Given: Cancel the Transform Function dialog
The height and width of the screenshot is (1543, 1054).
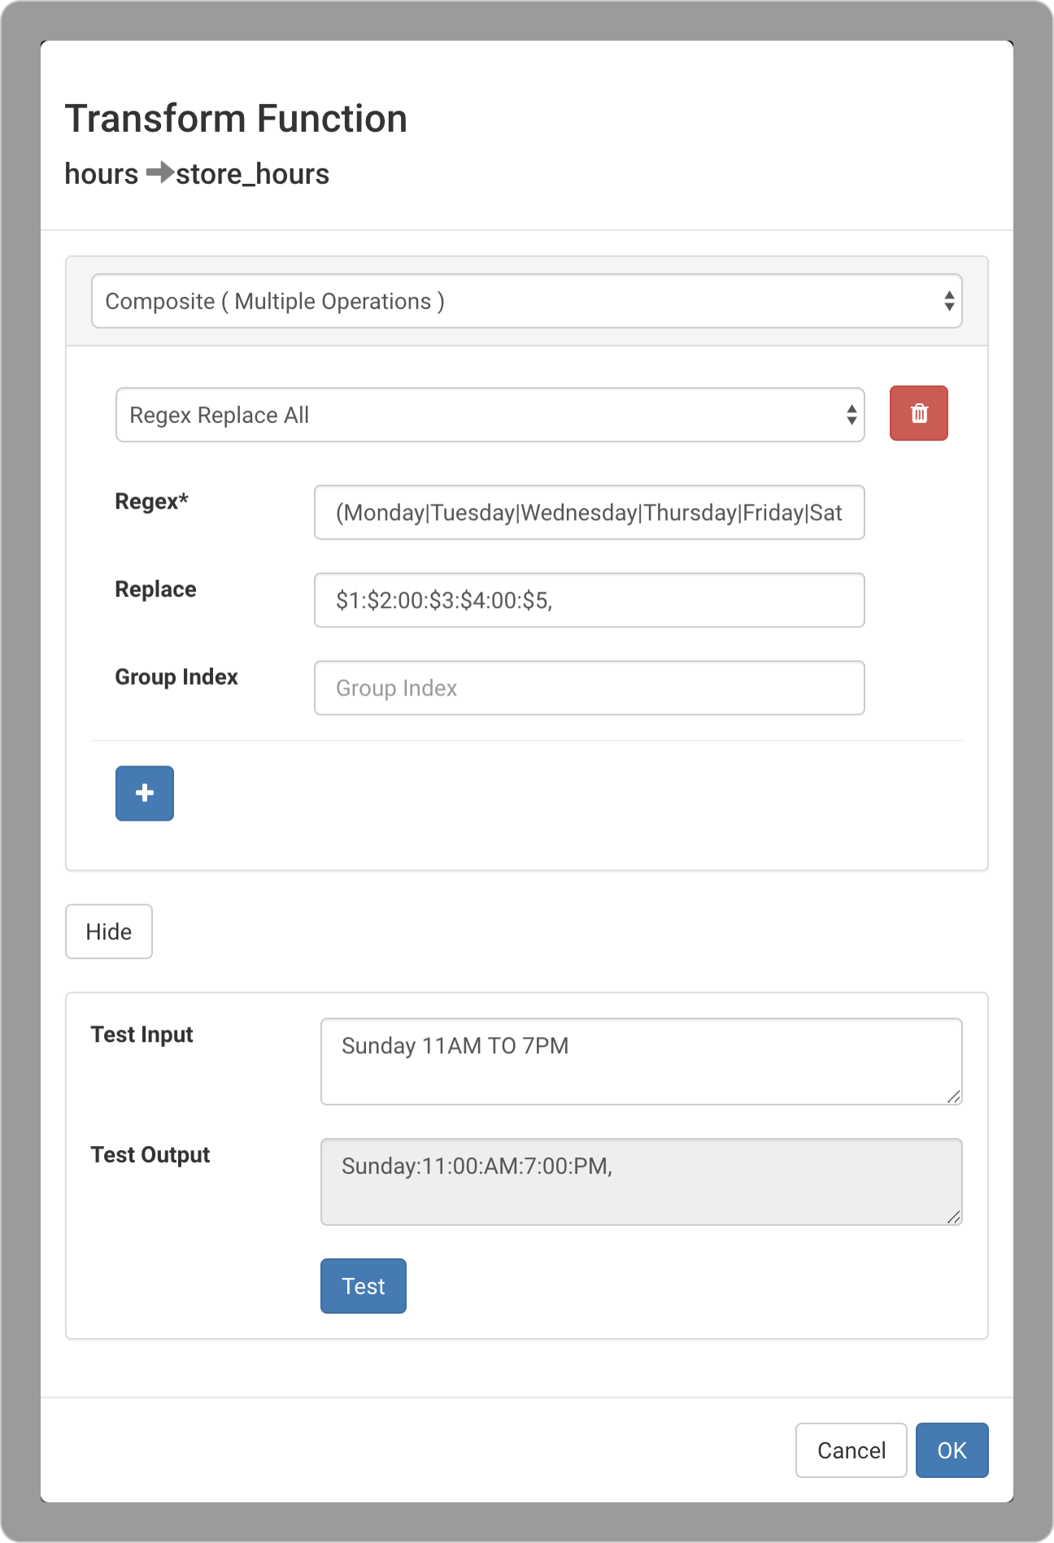Looking at the screenshot, I should [851, 1450].
